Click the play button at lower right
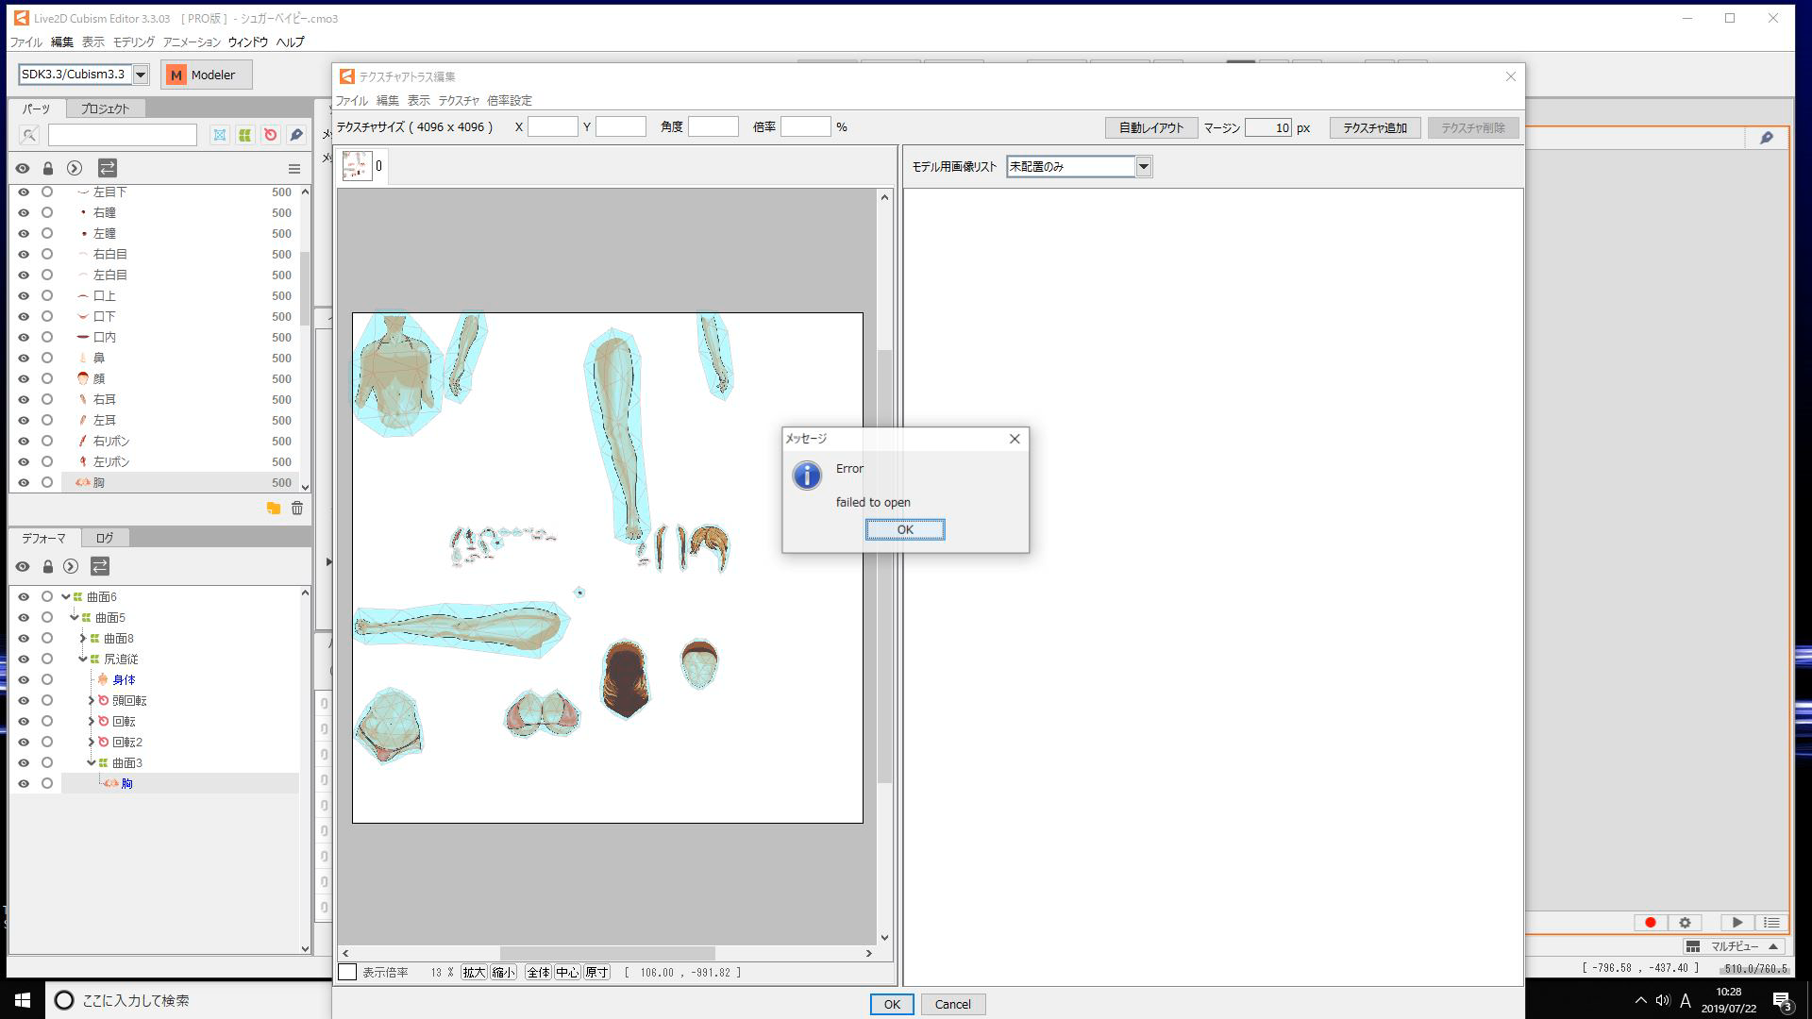 click(1737, 923)
